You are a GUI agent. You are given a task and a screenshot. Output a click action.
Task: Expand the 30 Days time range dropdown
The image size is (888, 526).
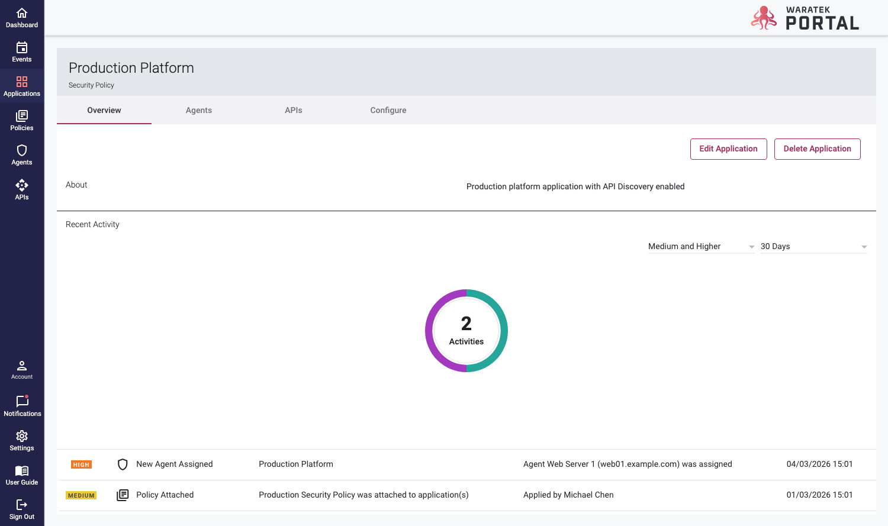pos(813,246)
